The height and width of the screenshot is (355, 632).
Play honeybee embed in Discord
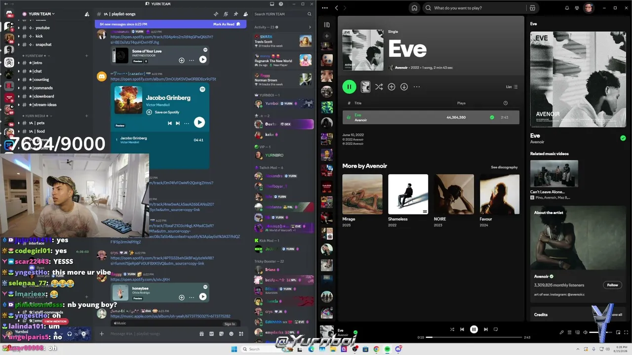click(x=203, y=297)
